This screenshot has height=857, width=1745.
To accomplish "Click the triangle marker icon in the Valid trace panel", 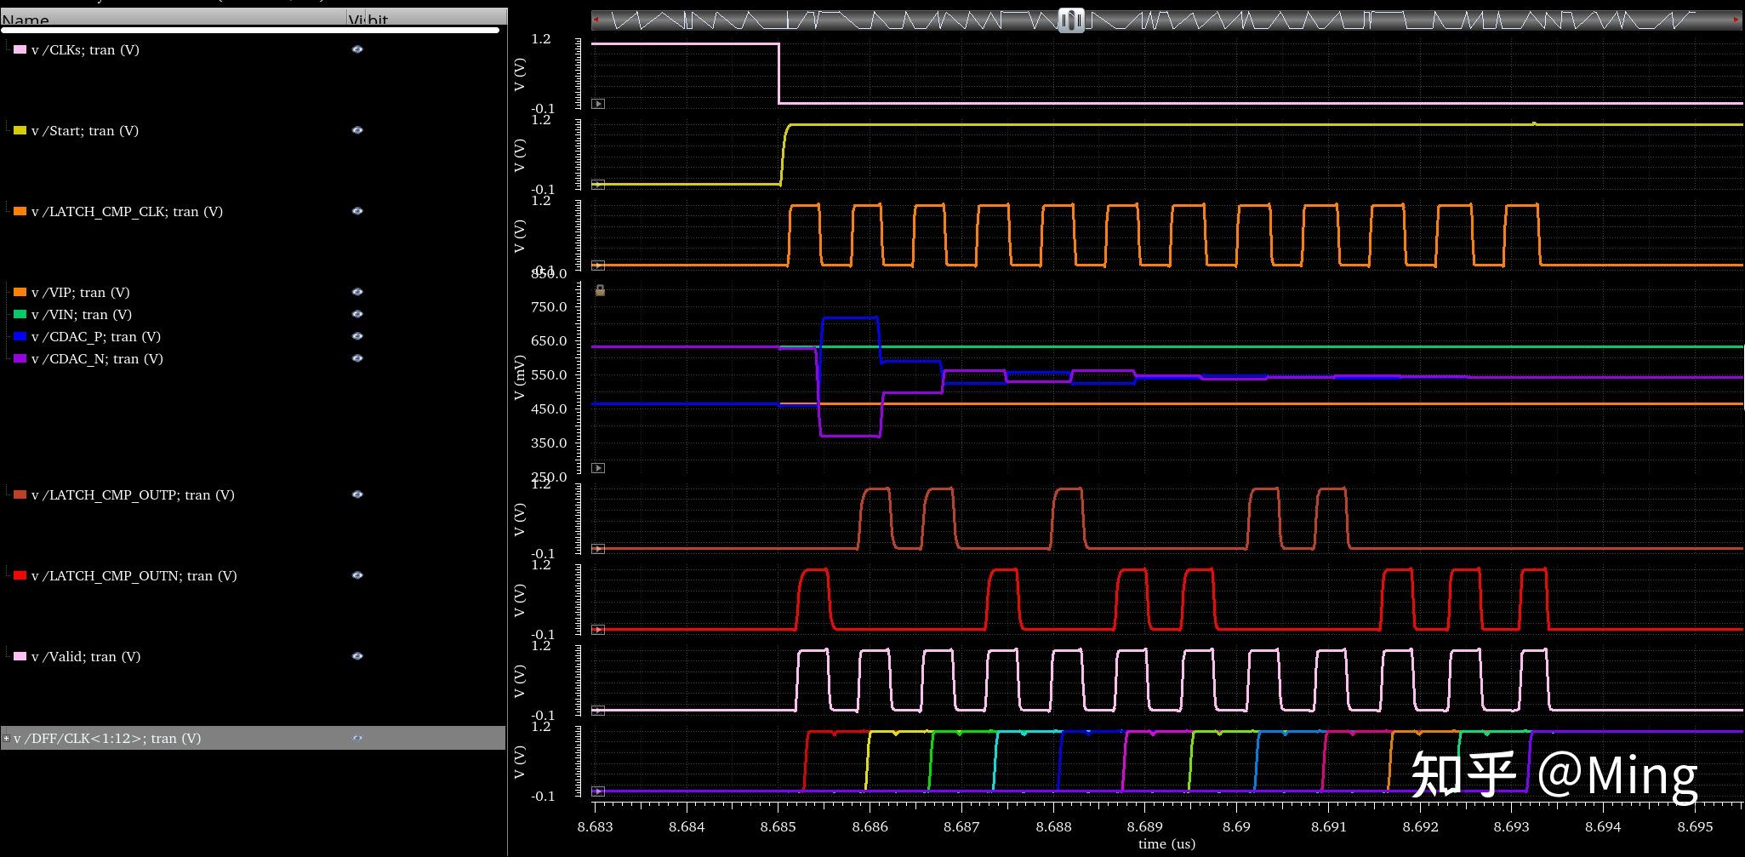I will coord(598,711).
